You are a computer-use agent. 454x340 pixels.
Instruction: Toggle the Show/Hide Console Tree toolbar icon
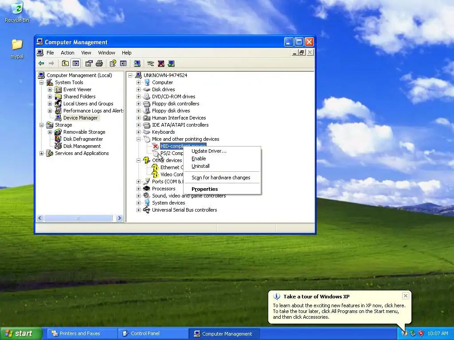[x=76, y=63]
